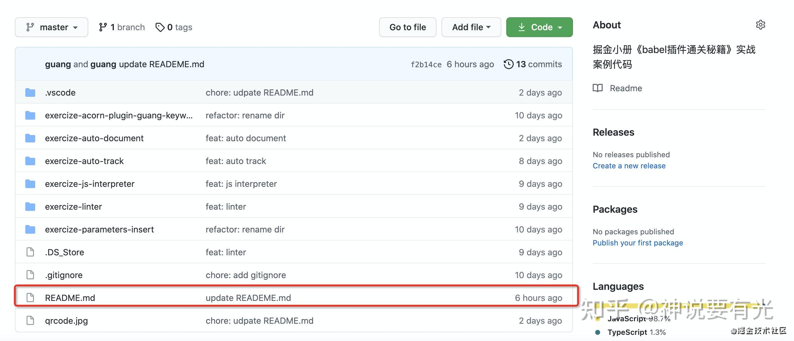Open the 0 tags link
Image resolution: width=794 pixels, height=341 pixels.
point(174,27)
